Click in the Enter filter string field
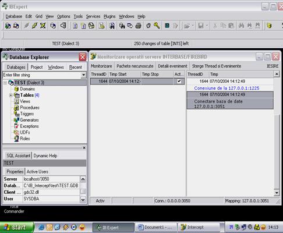This screenshot has width=283, height=233. pos(42,75)
